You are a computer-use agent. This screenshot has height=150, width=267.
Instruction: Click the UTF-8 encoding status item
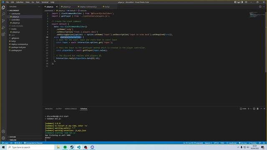point(216,143)
